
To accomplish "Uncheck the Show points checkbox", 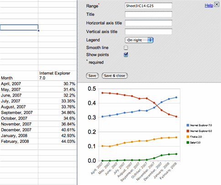I will click(126, 54).
